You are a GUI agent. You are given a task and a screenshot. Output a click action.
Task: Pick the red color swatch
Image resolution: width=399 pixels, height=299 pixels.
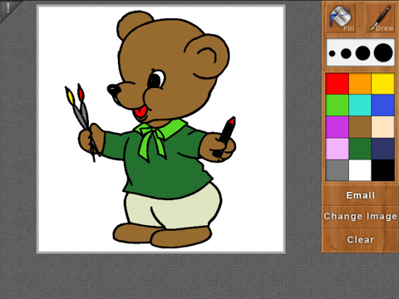337,84
